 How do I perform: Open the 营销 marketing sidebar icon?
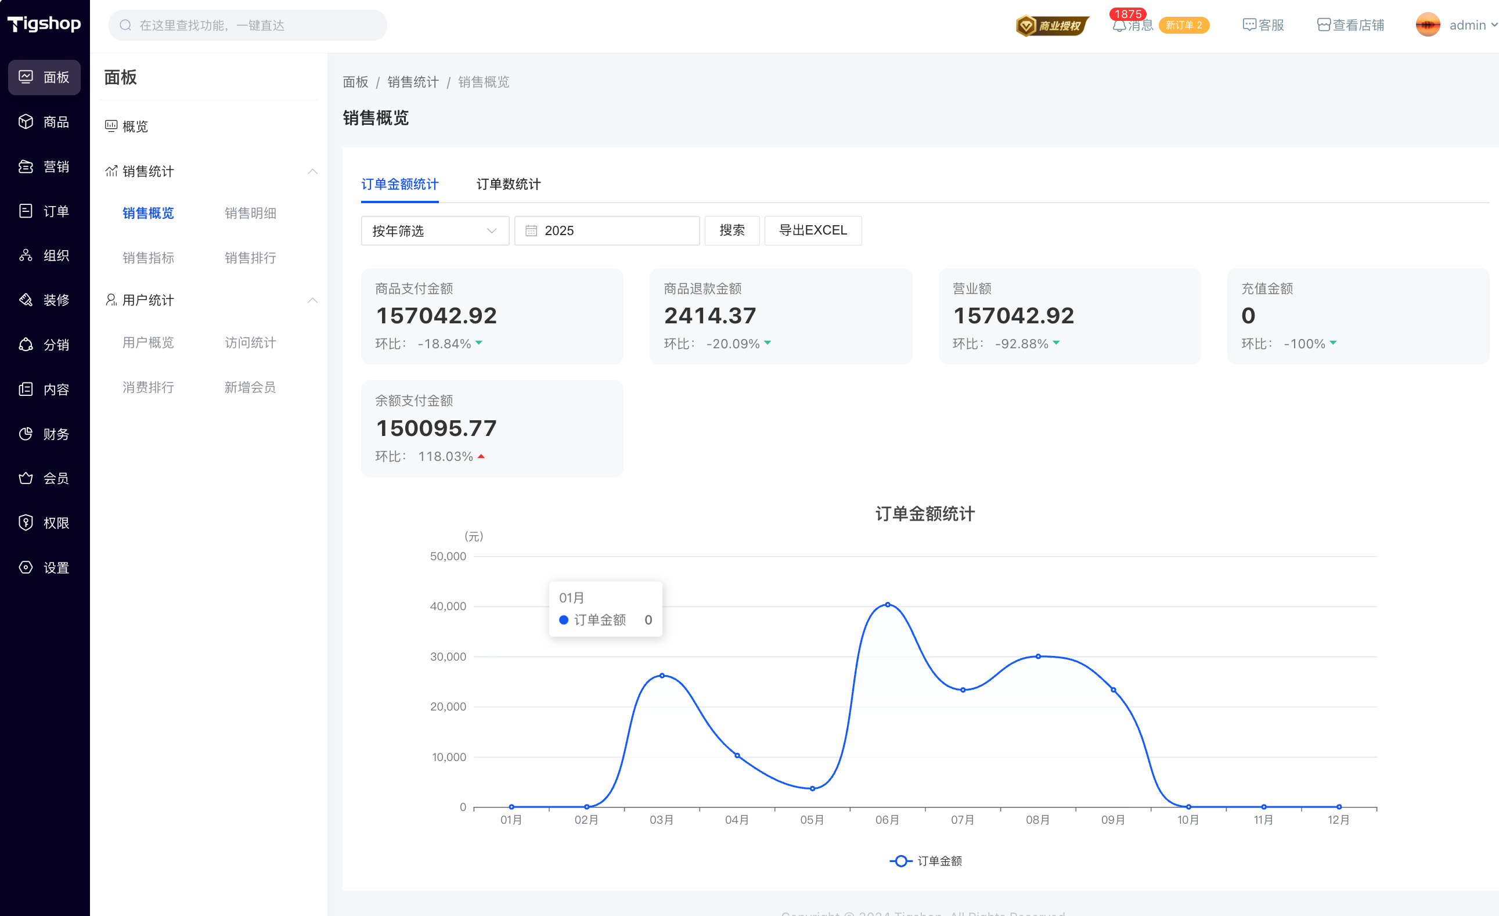coord(26,166)
